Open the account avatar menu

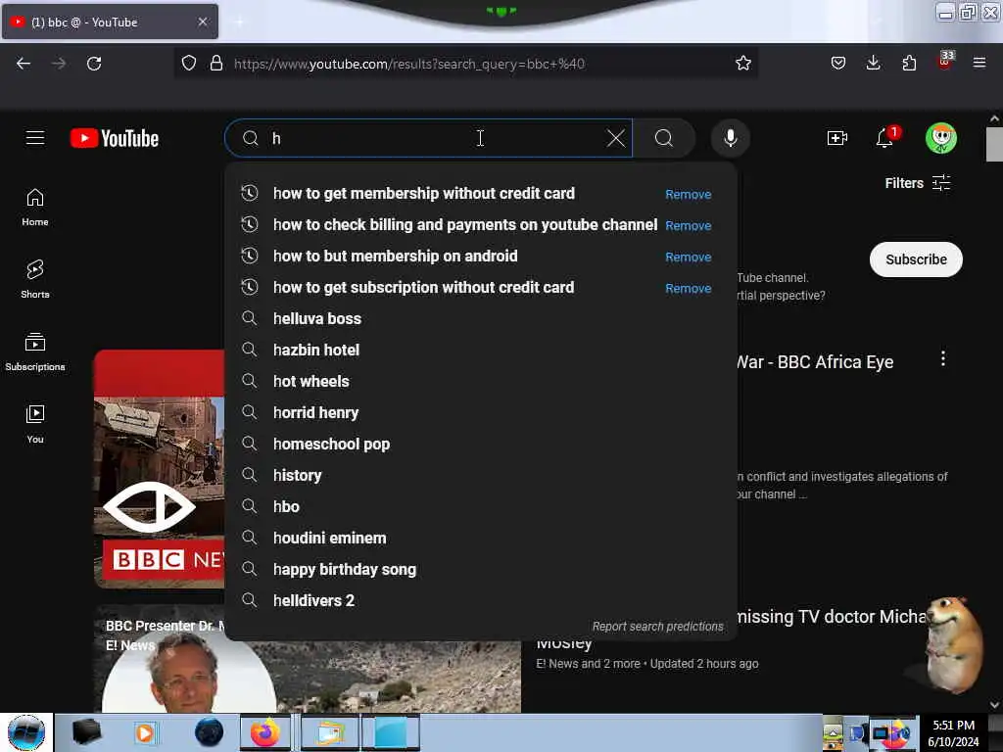941,138
